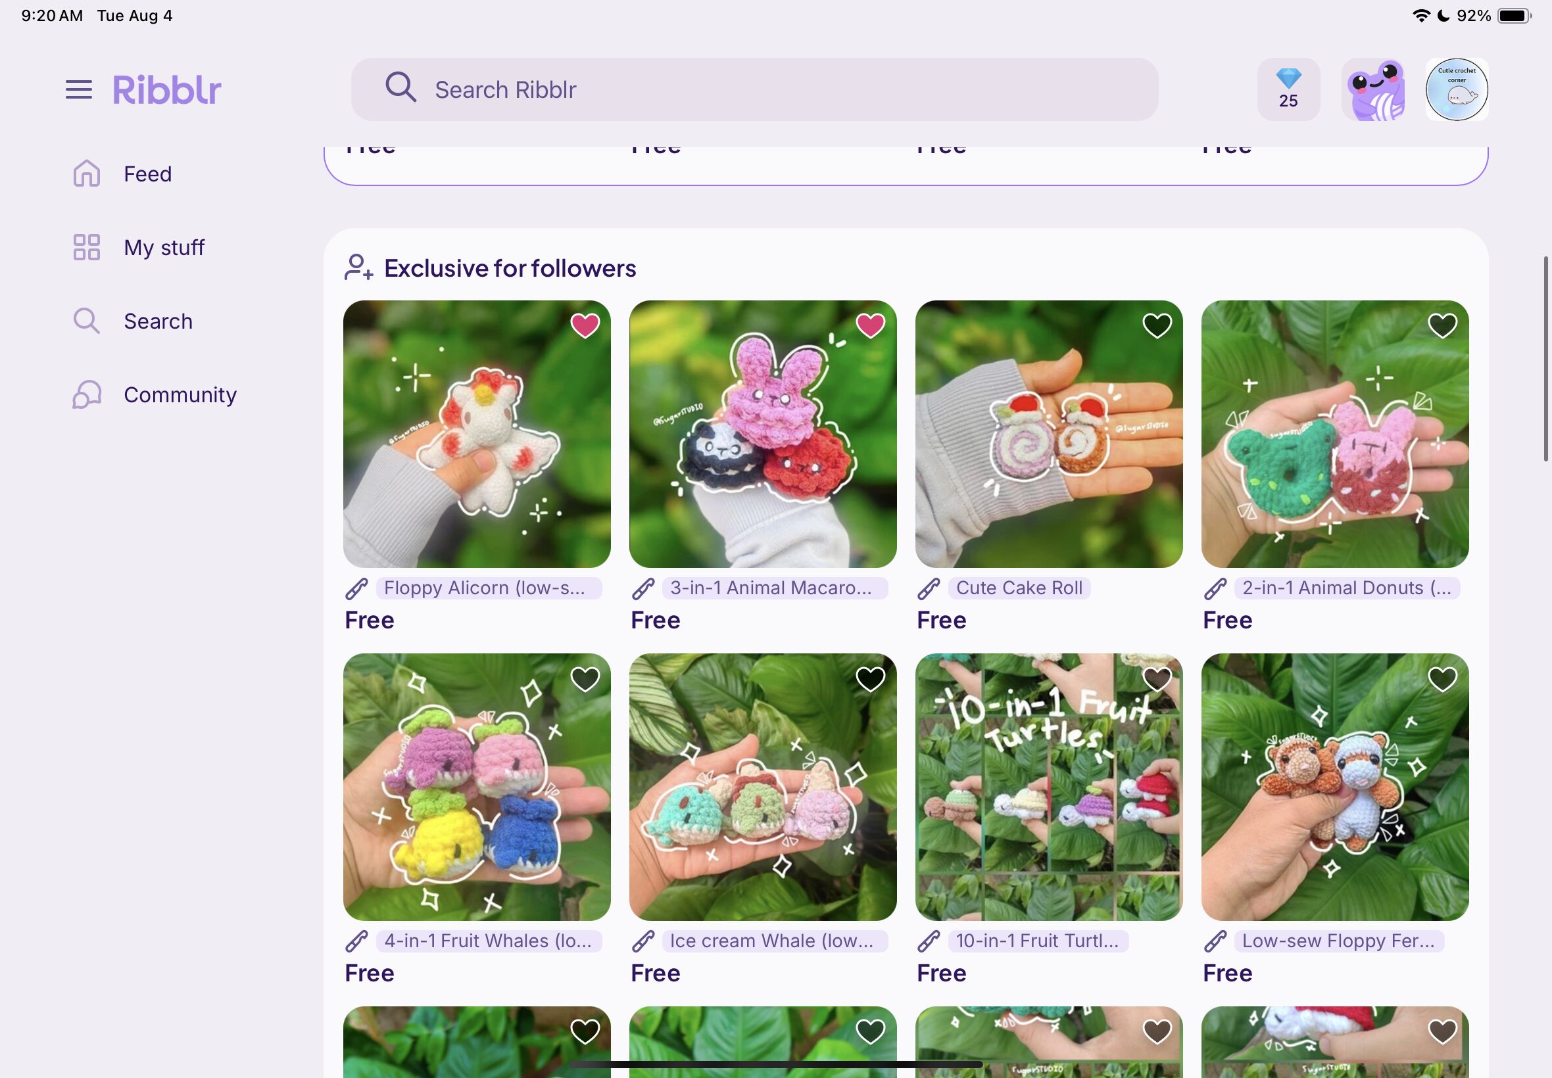Open the Ice cream Whale photo
The height and width of the screenshot is (1078, 1552).
coord(763,787)
